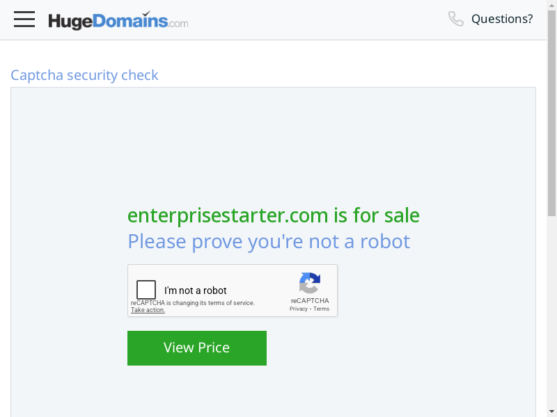Click the reCAPTCHA circular arrows logo
The width and height of the screenshot is (557, 417).
[x=310, y=283]
